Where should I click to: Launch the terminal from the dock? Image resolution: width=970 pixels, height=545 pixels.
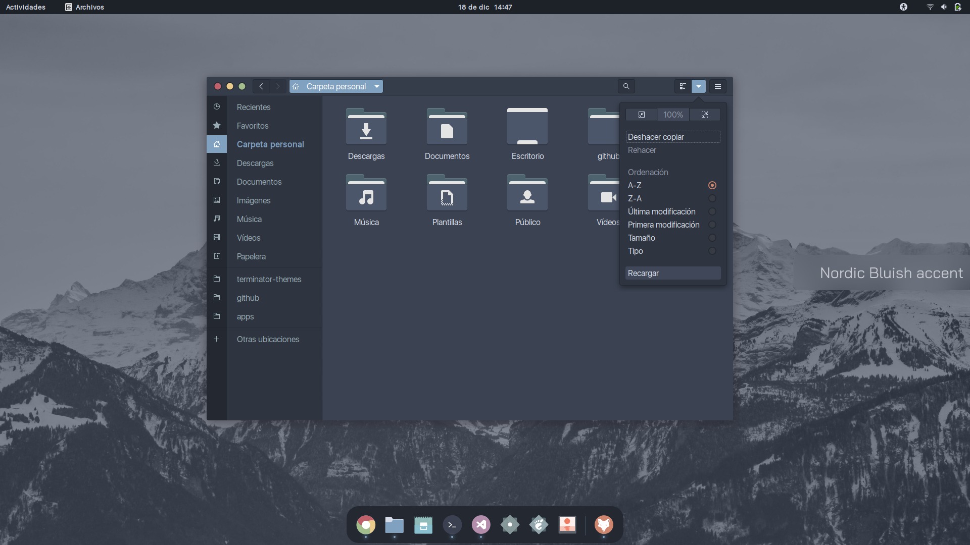[x=452, y=524]
